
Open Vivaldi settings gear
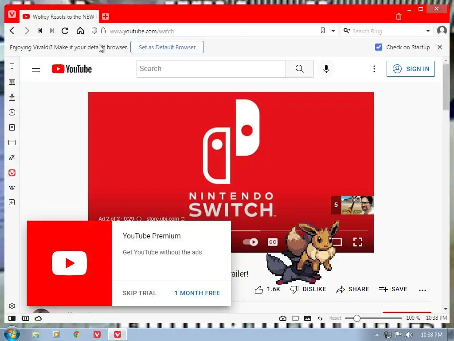pos(12,306)
